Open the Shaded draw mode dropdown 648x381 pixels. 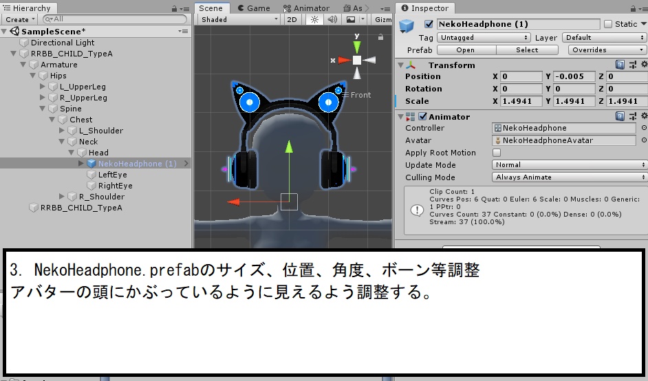[239, 19]
